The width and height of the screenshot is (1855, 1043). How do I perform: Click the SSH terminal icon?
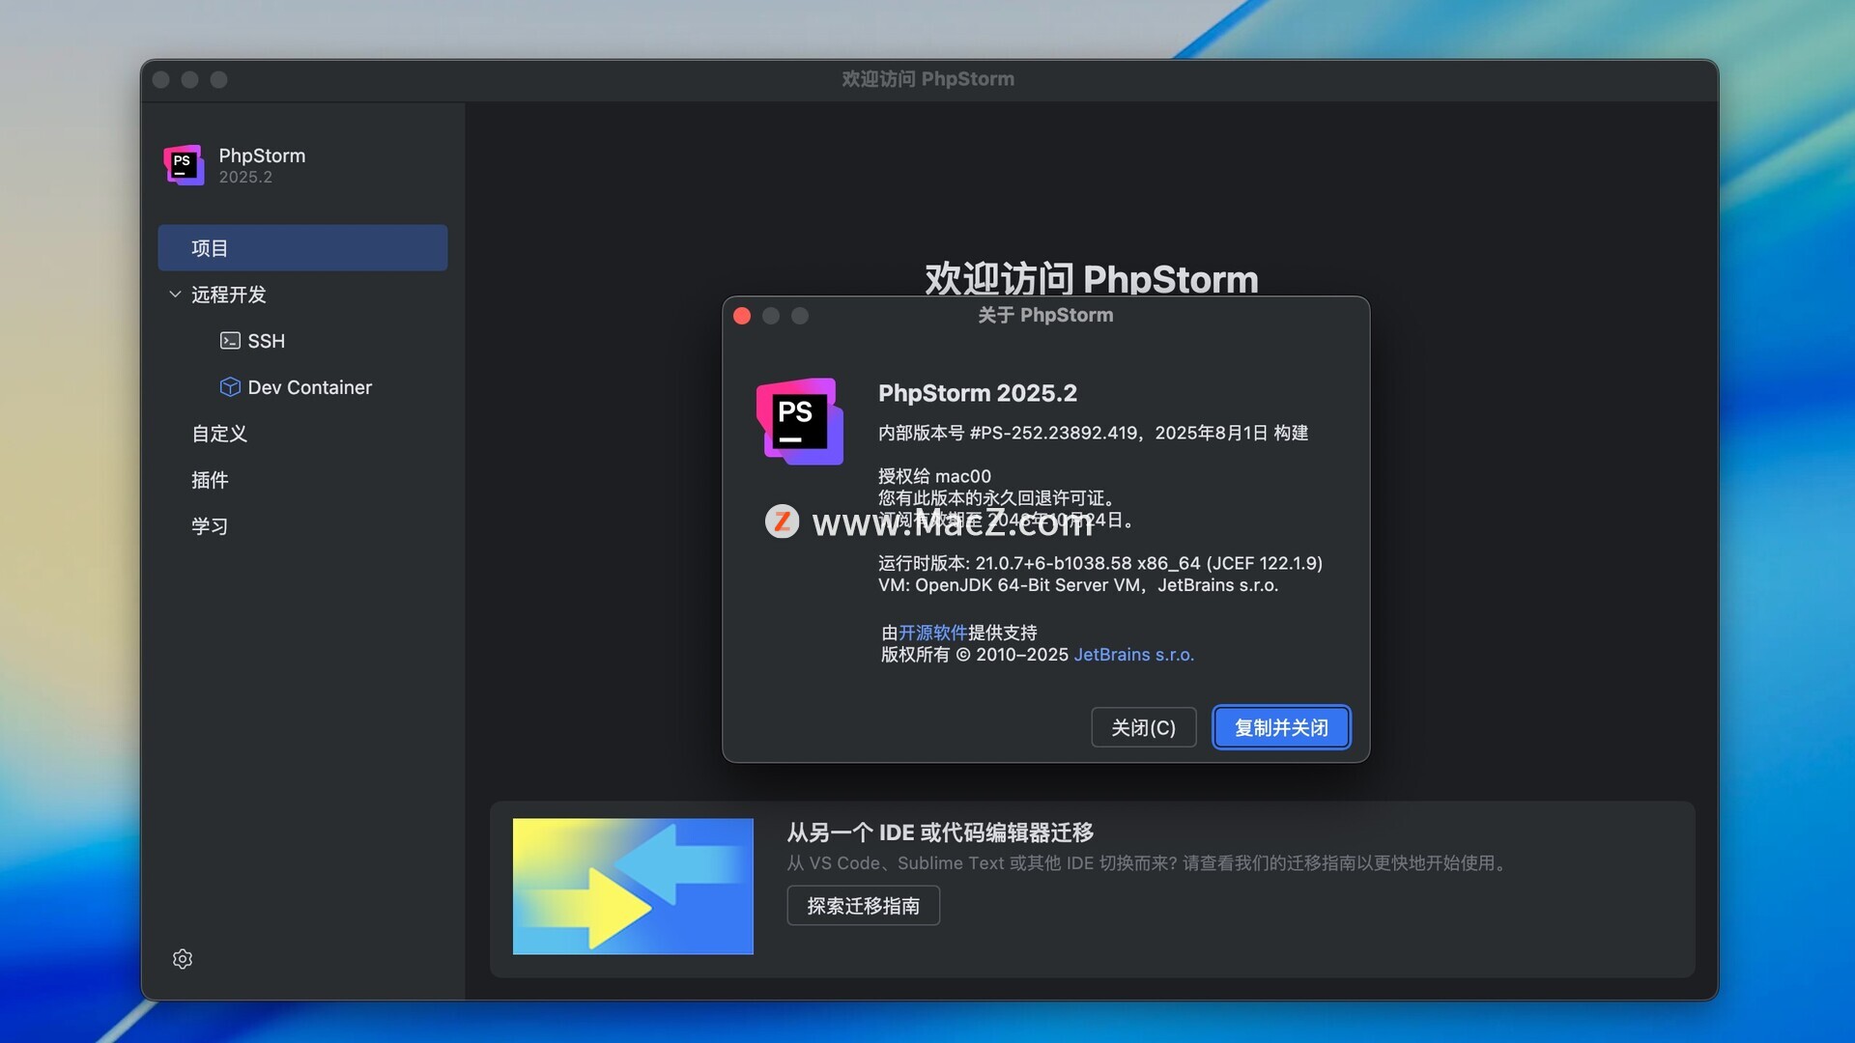click(x=230, y=341)
